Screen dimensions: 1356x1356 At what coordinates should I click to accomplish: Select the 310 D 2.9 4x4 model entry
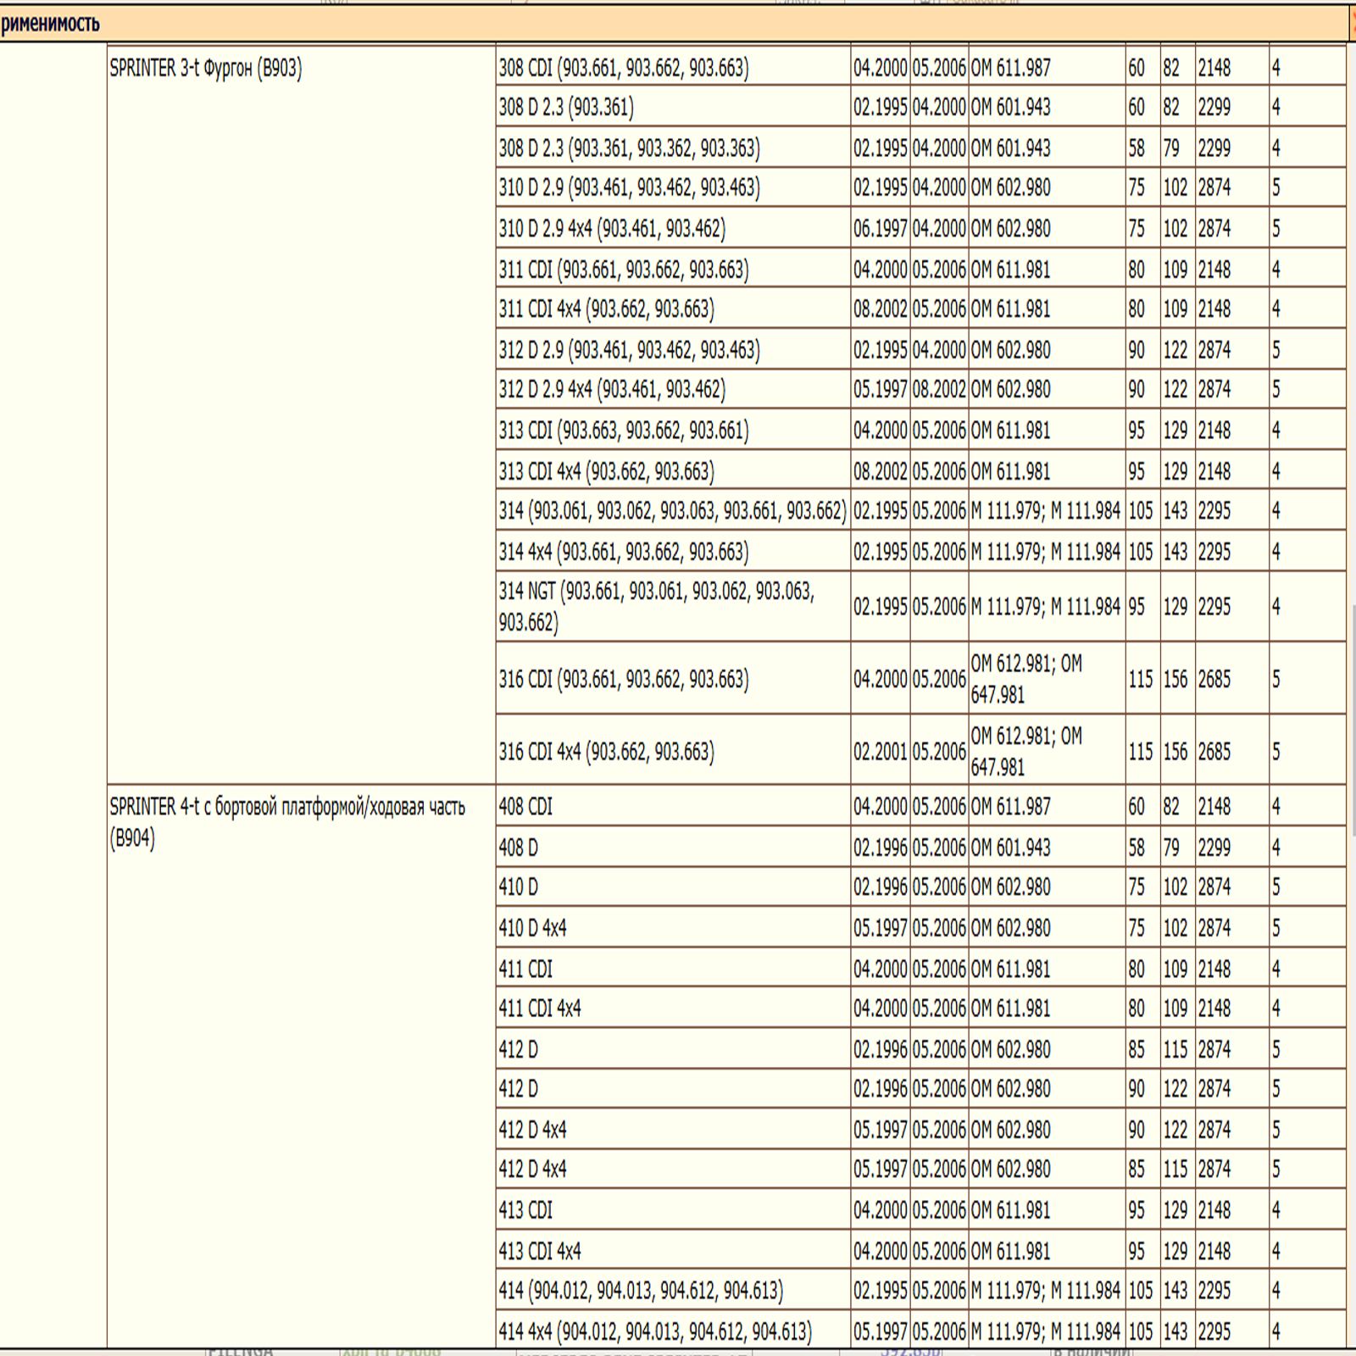[x=612, y=229]
